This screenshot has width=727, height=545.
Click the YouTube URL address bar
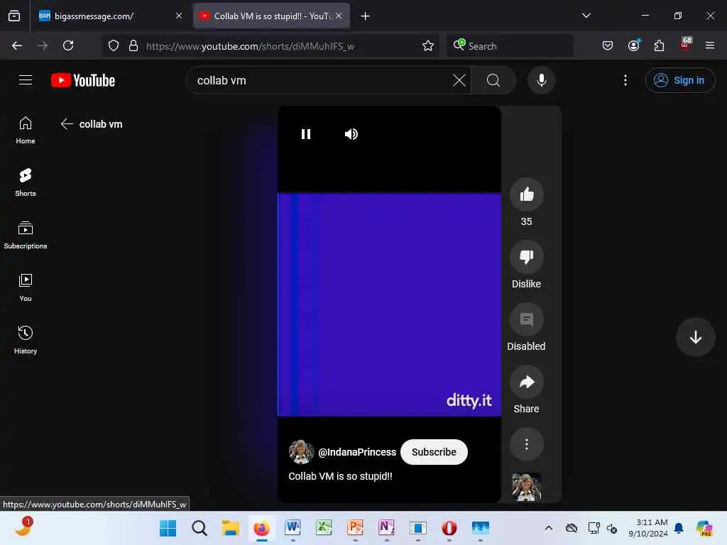click(251, 46)
